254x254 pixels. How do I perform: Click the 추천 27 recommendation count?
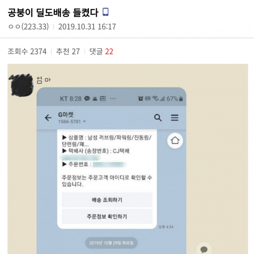point(68,51)
